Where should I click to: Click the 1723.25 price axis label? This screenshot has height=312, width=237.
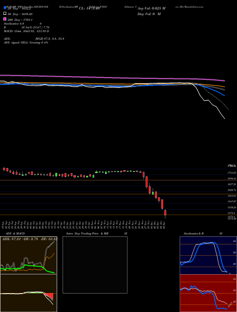point(232,173)
